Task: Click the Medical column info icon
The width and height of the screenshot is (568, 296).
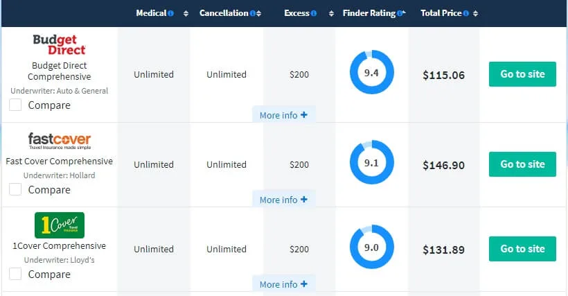Action: pos(170,13)
